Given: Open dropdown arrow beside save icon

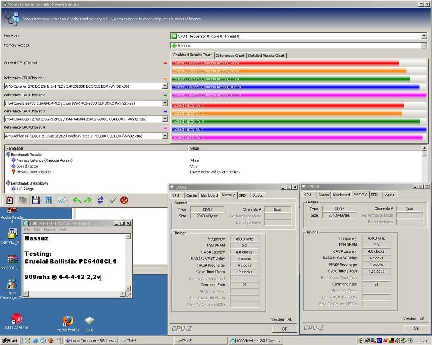Looking at the screenshot, I should [41, 201].
